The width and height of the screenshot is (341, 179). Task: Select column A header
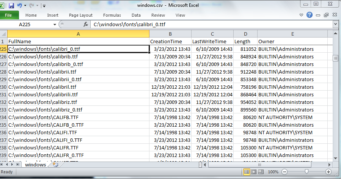point(78,34)
